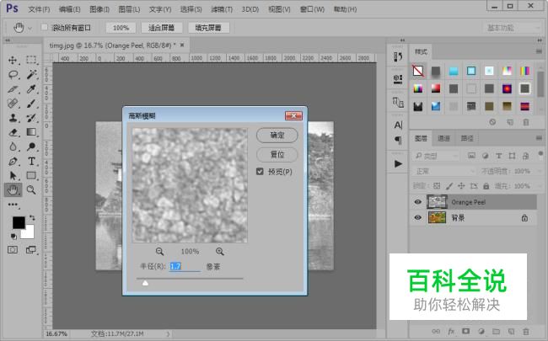548x341 pixels.
Task: Select the Crop tool
Action: (x=13, y=89)
